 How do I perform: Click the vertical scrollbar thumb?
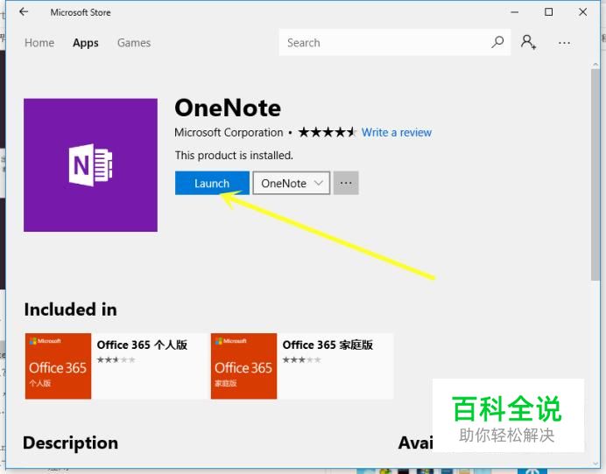pos(595,175)
